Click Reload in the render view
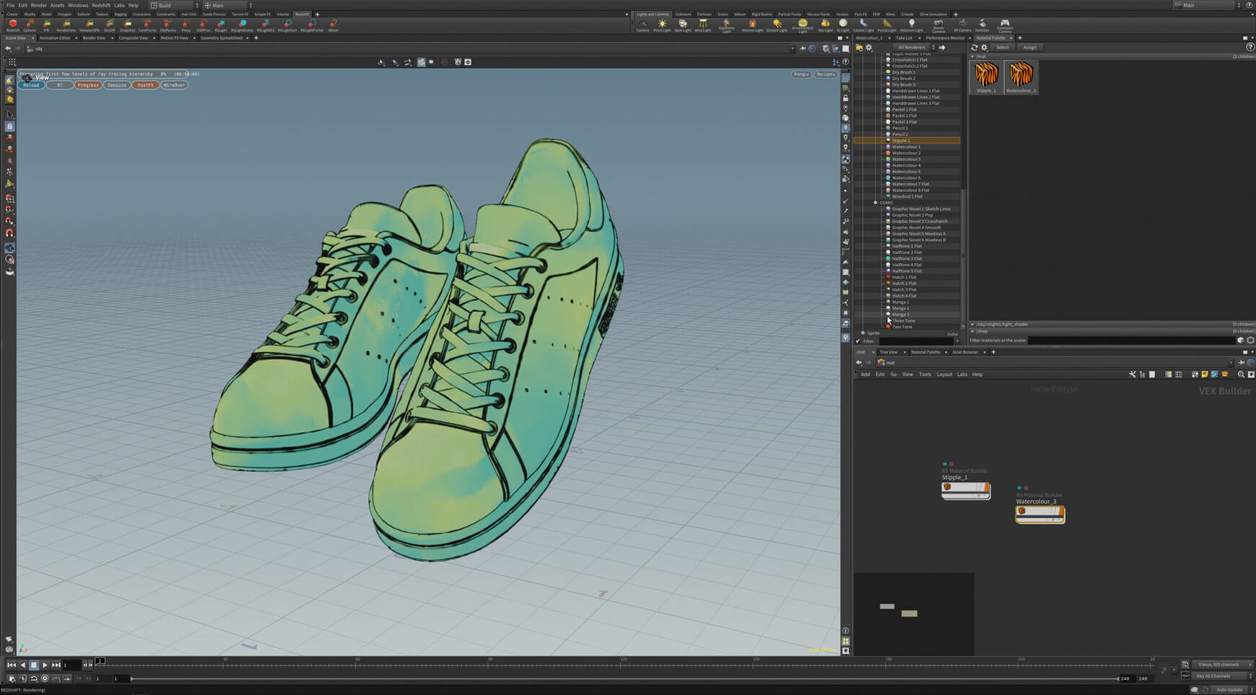 pyautogui.click(x=30, y=84)
